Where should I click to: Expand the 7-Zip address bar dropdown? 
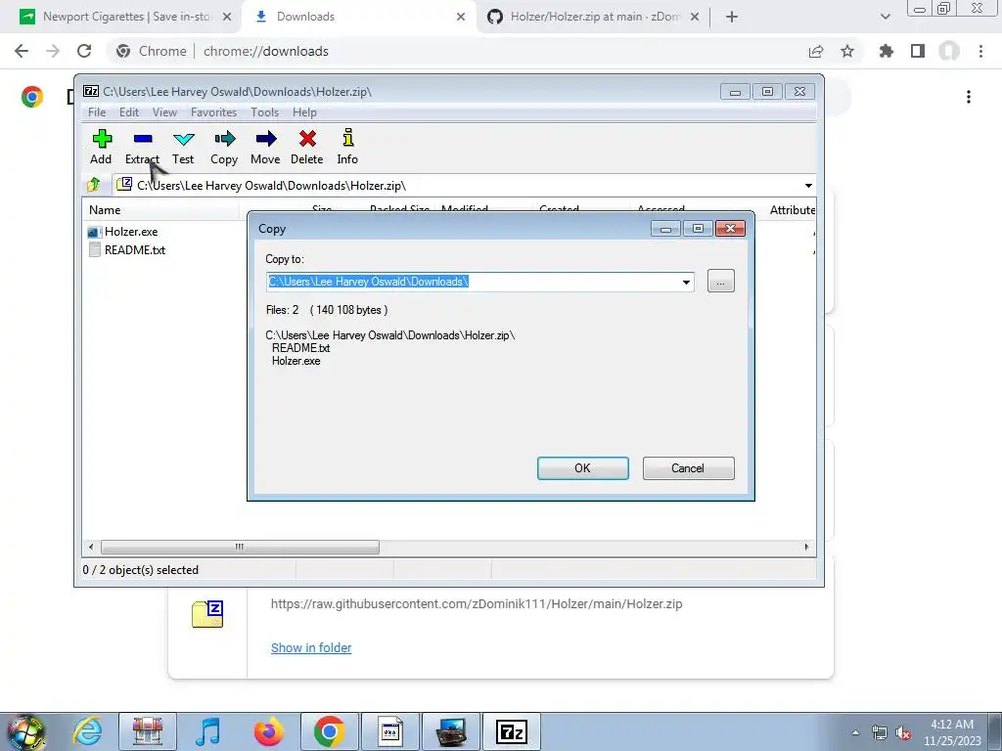point(808,185)
